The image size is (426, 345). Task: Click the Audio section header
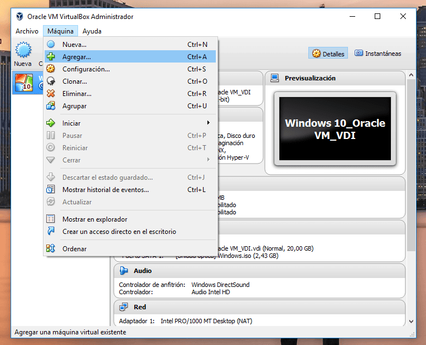(259, 271)
